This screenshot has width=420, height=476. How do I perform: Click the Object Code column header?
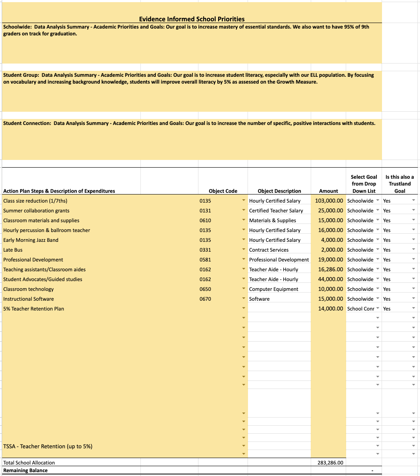click(223, 191)
